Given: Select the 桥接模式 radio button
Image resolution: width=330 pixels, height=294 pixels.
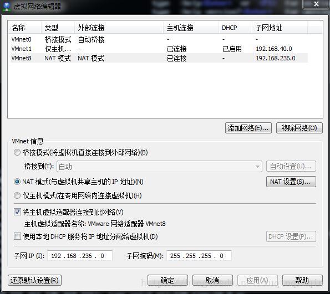Looking at the screenshot, I should coord(17,152).
